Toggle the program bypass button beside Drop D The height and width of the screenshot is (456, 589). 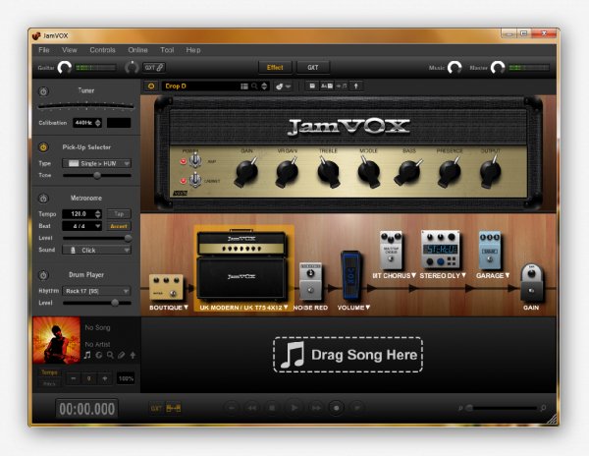coord(151,86)
